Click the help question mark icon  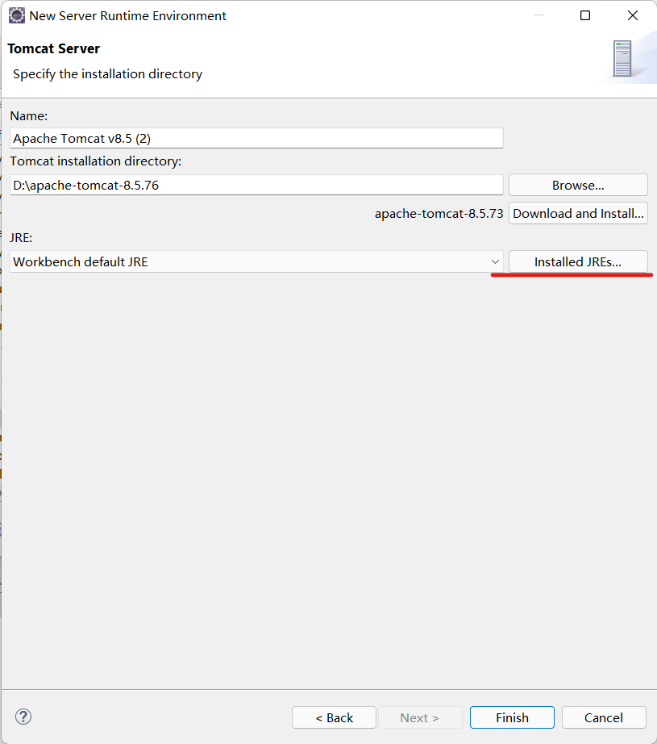click(x=23, y=717)
